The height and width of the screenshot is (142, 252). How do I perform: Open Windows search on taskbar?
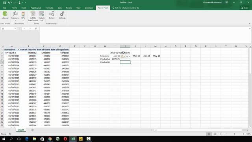click(11, 139)
